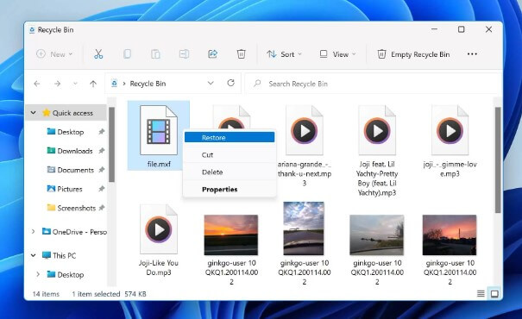Select OneDrive - Personal in sidebar

coord(79,232)
